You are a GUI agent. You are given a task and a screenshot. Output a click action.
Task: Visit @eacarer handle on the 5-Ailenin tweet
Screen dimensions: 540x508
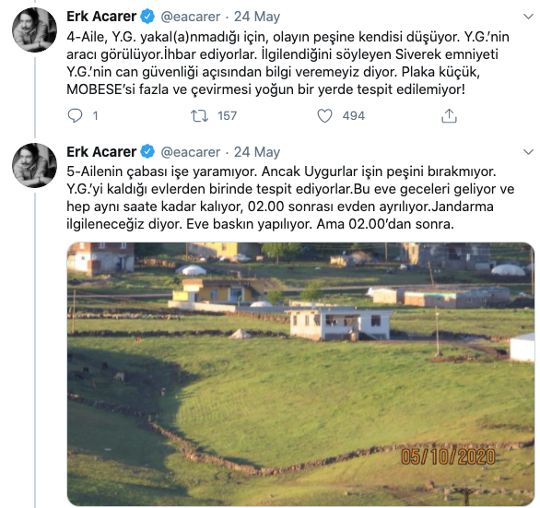[x=190, y=152]
